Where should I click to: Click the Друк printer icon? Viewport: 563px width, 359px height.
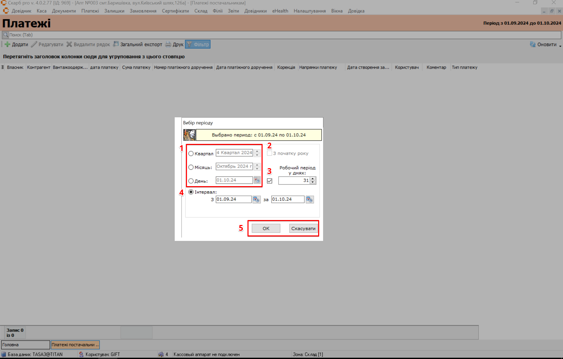click(168, 44)
